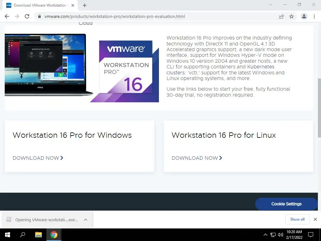Show hidden system tray icons
Image resolution: width=321 pixels, height=241 pixels.
tap(265, 235)
